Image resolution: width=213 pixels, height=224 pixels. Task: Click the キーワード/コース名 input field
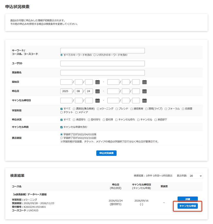[102, 51]
